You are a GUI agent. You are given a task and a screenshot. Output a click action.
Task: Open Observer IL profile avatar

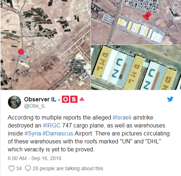(x=14, y=102)
